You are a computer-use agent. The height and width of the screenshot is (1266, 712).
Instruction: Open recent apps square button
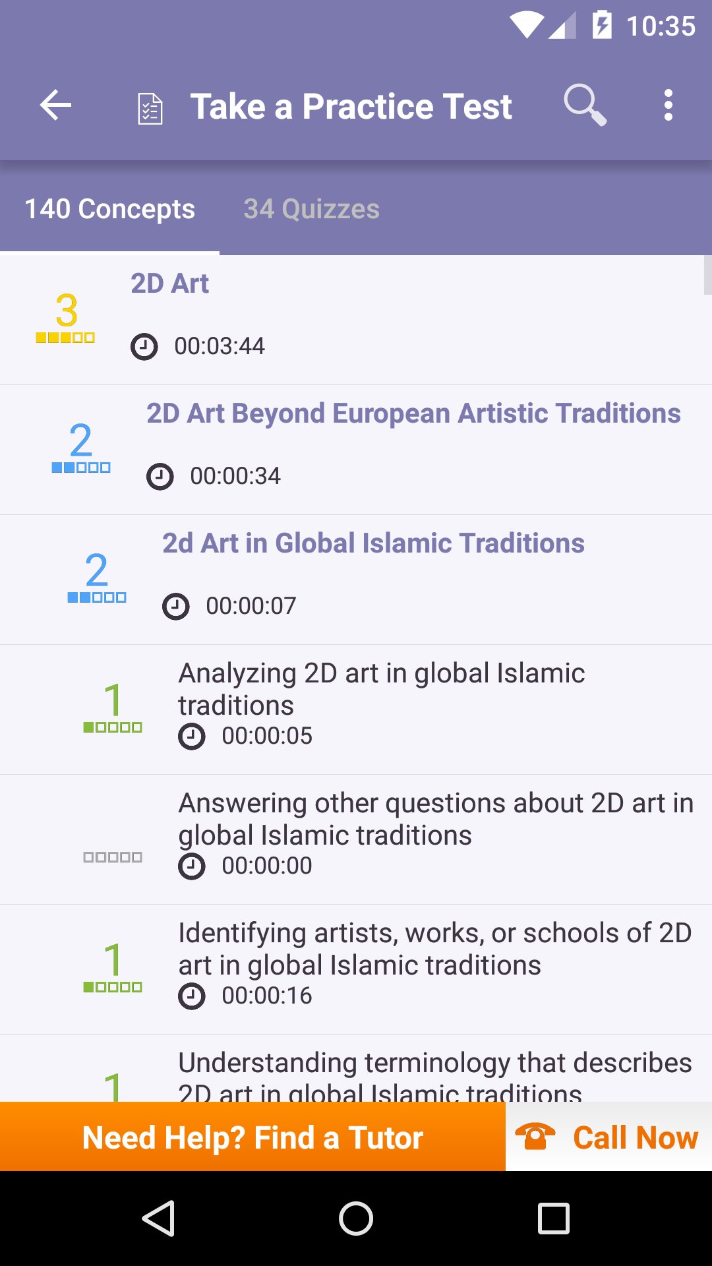coord(553,1218)
